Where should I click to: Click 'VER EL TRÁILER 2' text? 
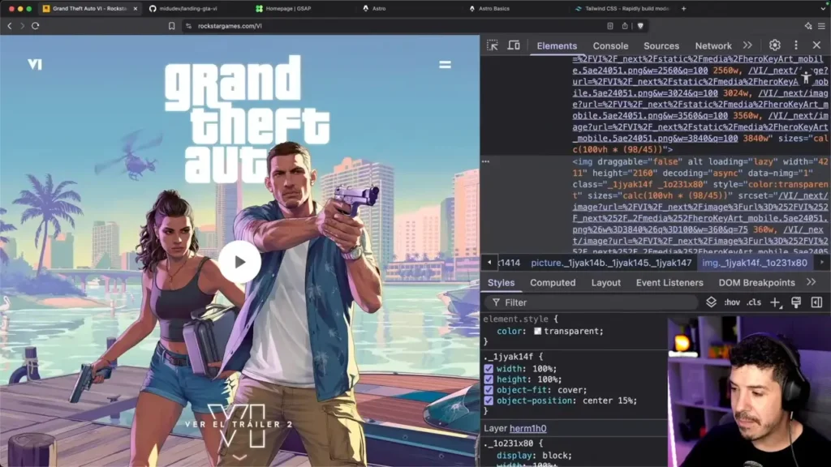click(239, 424)
